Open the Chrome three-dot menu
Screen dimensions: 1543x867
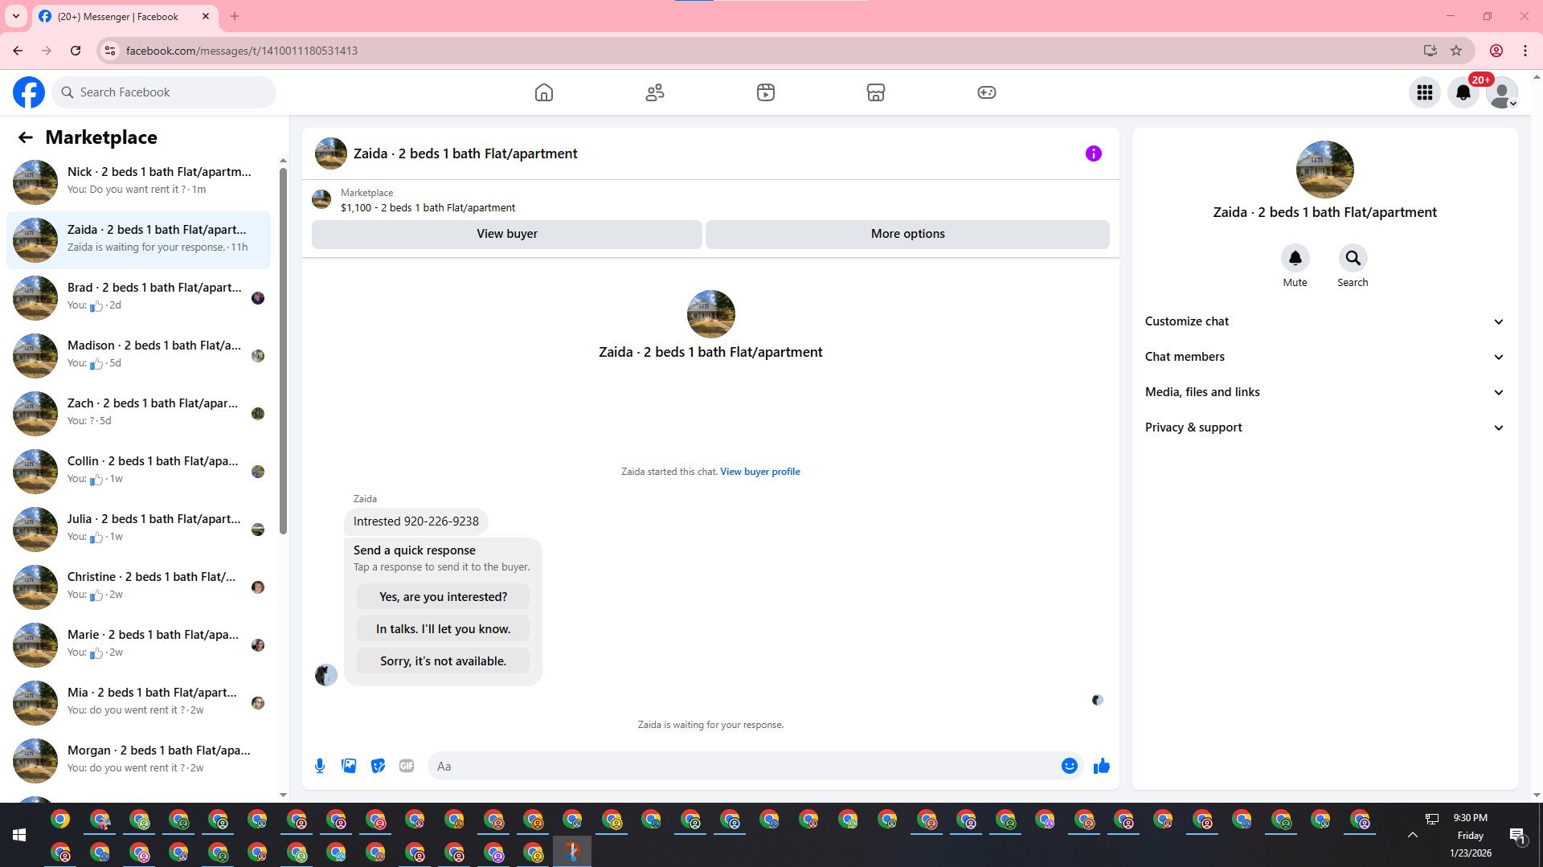[1525, 51]
